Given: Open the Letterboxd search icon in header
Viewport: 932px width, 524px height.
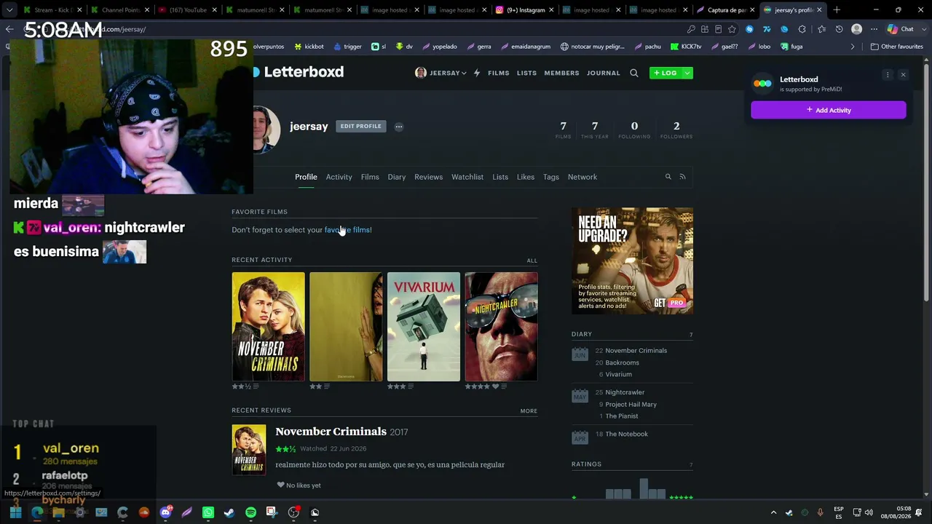Looking at the screenshot, I should pyautogui.click(x=633, y=73).
